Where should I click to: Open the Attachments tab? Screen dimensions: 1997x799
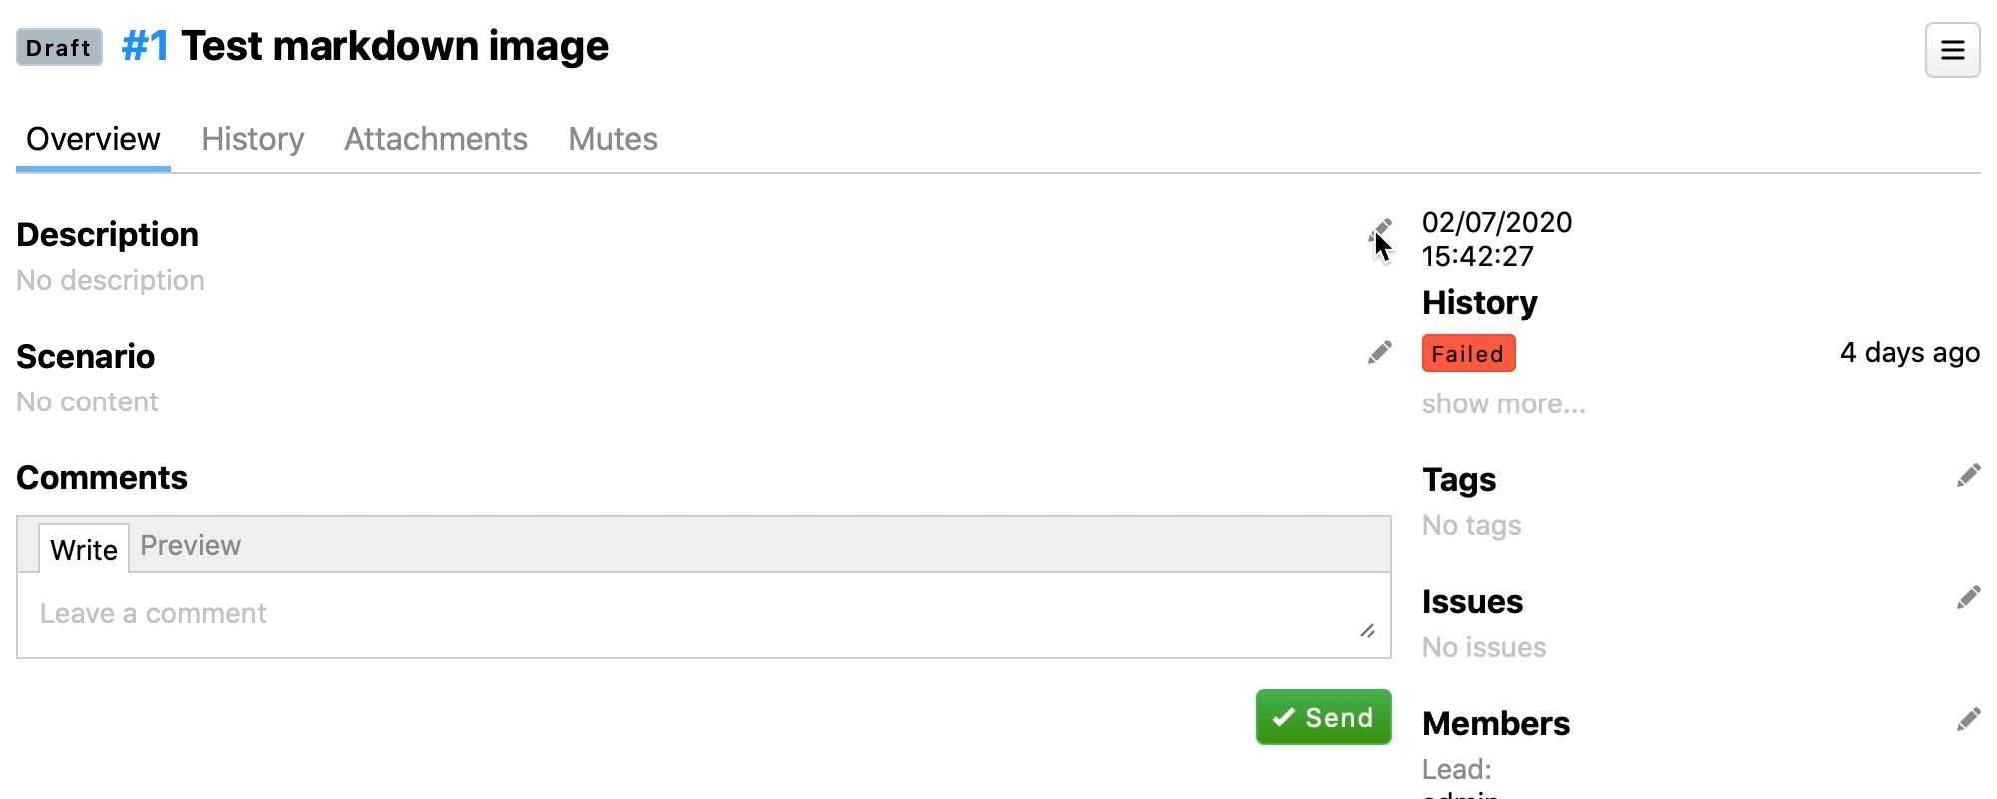pos(436,139)
